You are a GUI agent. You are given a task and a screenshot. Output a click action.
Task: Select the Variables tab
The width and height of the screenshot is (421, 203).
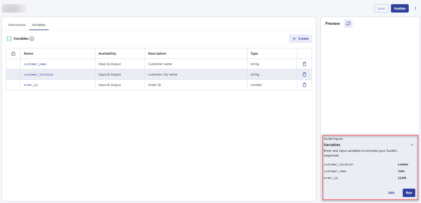[x=39, y=25]
